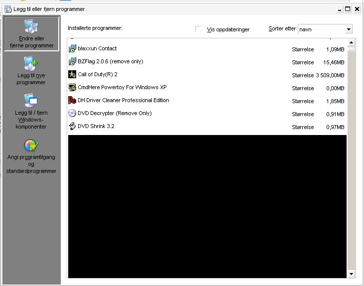Image resolution: width=364 pixels, height=286 pixels.
Task: Enable the Vis oppdateringer checkbox
Action: (x=198, y=29)
